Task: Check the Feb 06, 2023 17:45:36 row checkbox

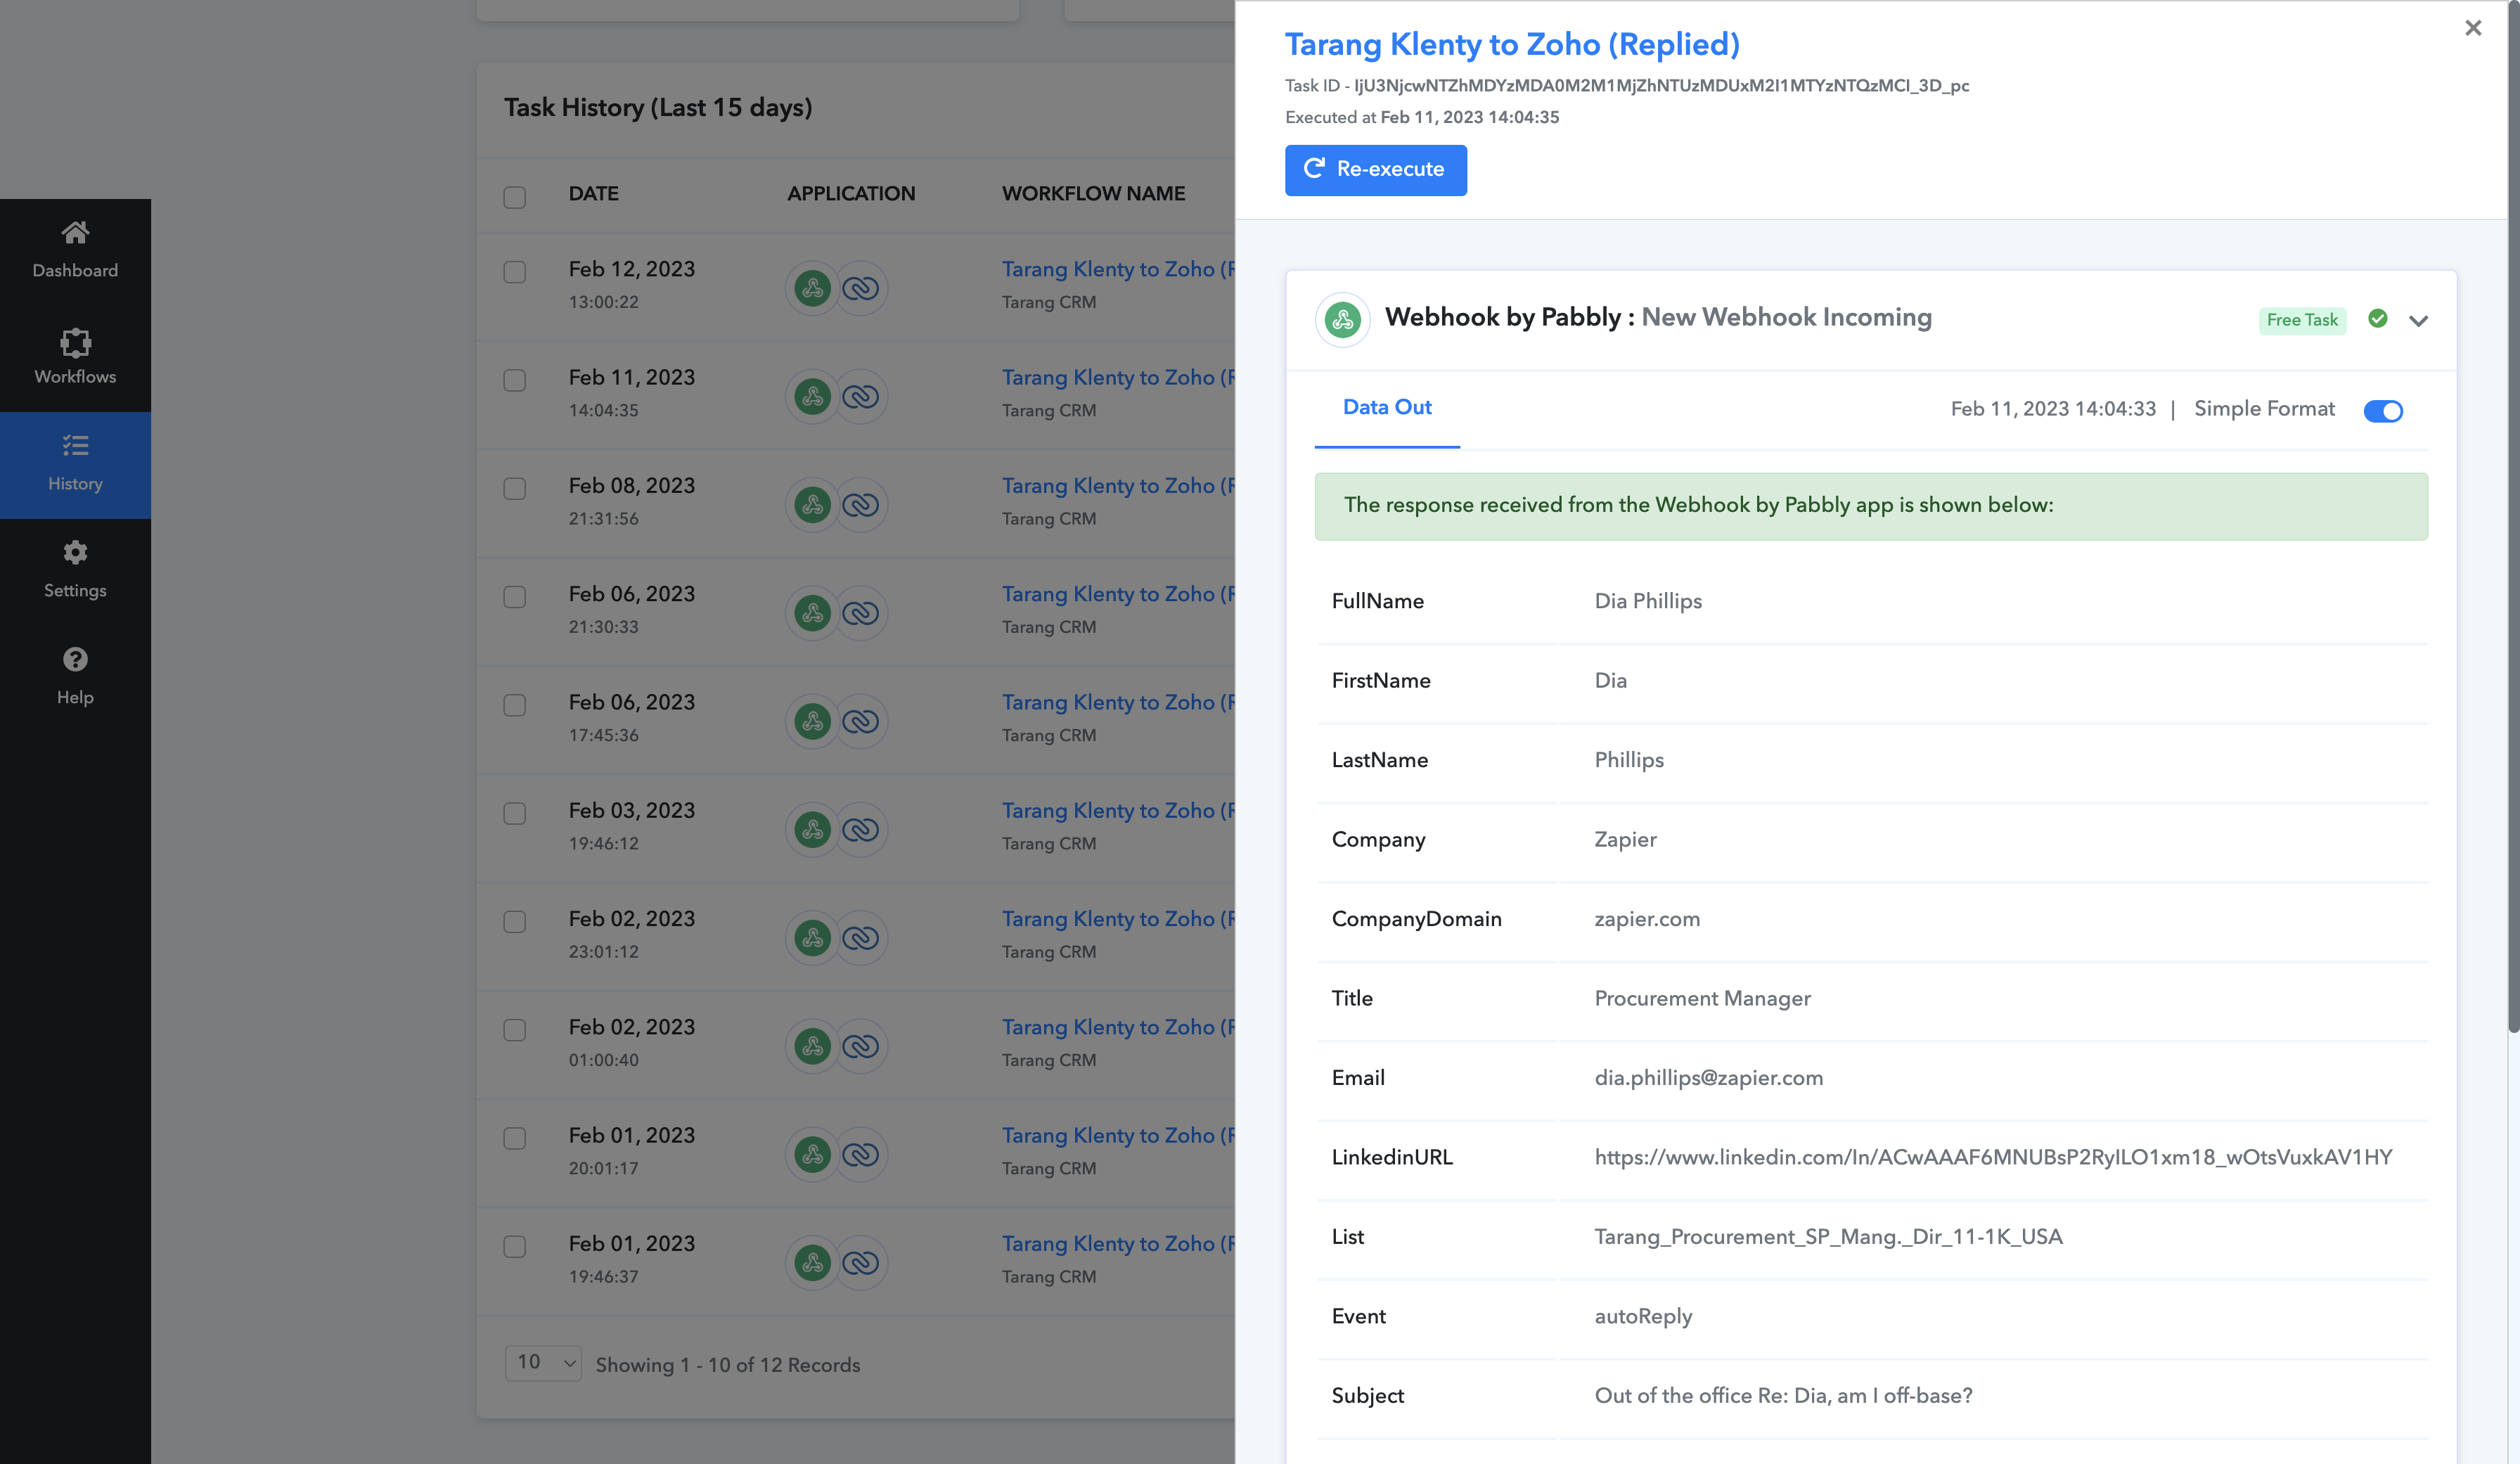Action: [515, 705]
